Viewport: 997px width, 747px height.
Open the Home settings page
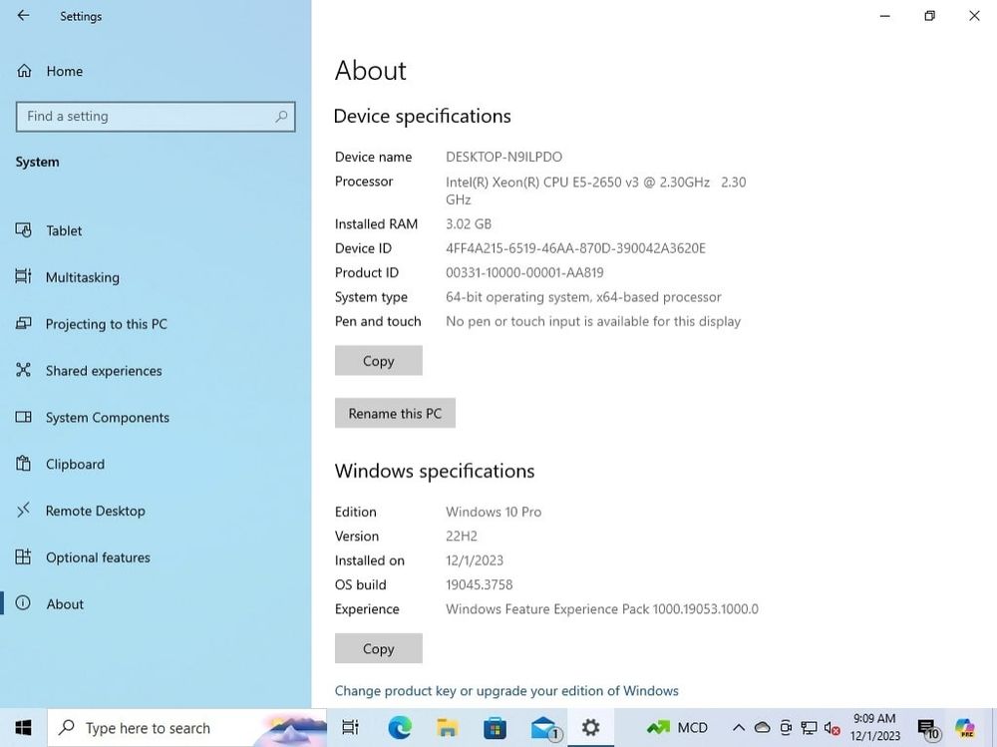pos(64,71)
